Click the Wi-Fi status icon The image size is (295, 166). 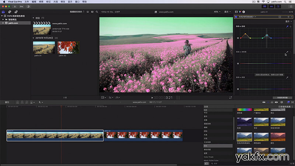coord(263,2)
